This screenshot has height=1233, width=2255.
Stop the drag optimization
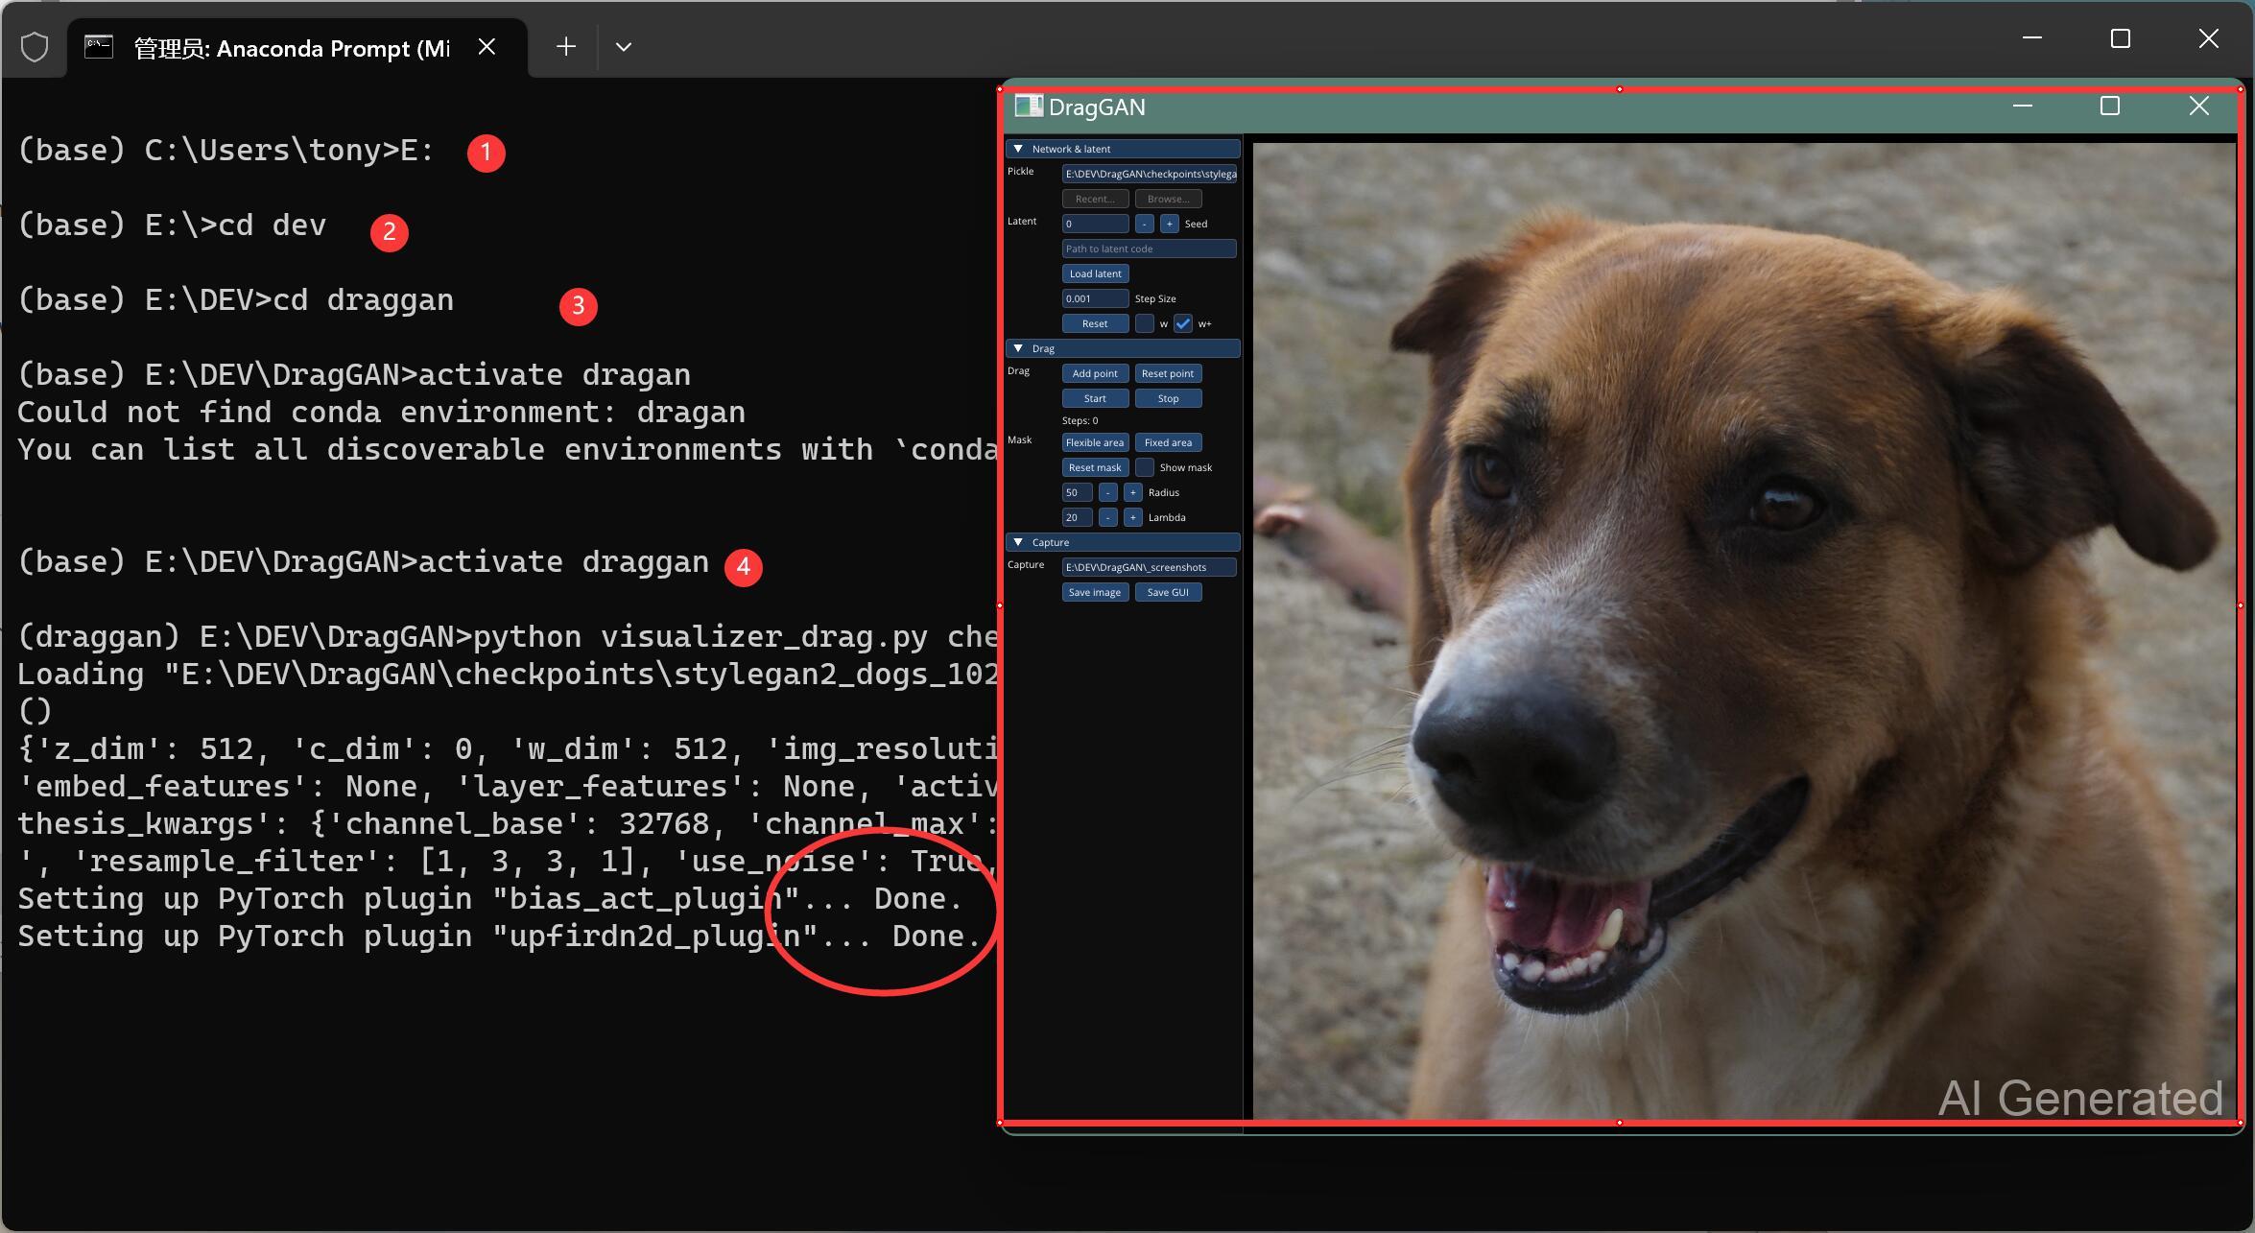point(1168,398)
